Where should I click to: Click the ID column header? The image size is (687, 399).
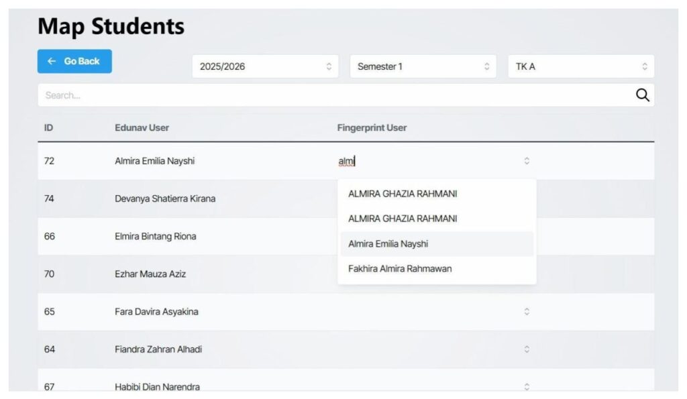[49, 127]
